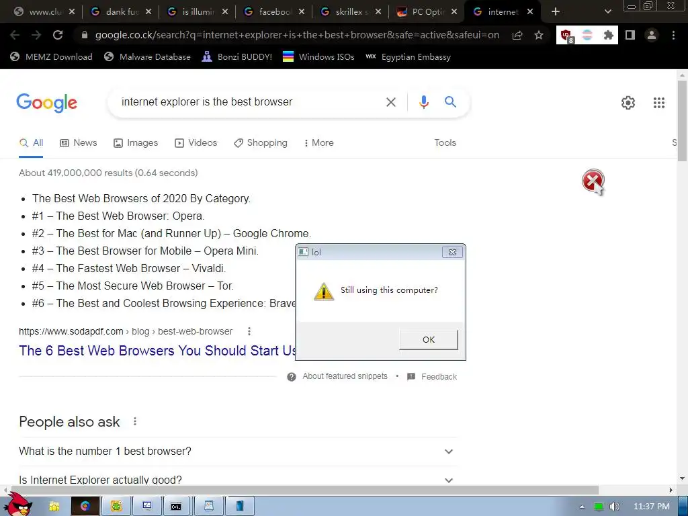
Task: Select the Images results tab
Action: (x=136, y=143)
